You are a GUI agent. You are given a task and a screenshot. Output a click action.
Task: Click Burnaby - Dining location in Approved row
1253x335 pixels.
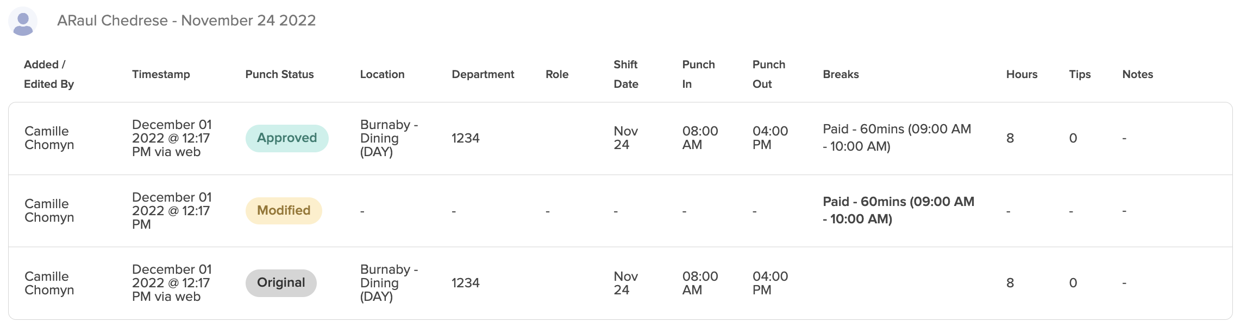[389, 138]
